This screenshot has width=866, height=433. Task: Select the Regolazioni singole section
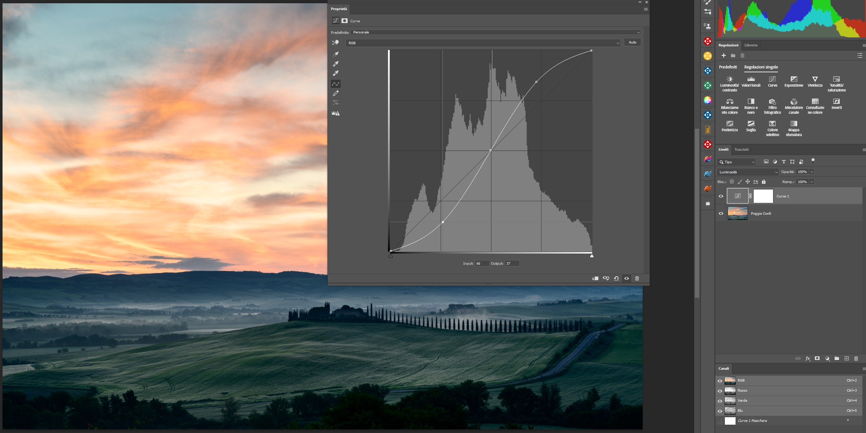(x=761, y=67)
